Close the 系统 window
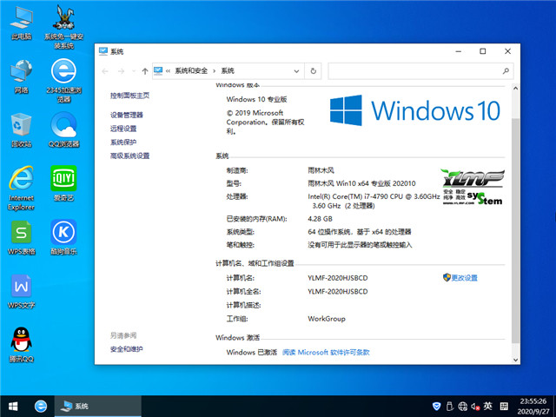This screenshot has height=417, width=556. point(507,51)
